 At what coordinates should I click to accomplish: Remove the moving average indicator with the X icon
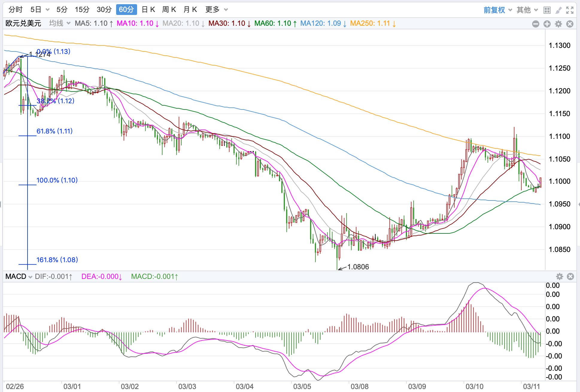(x=570, y=24)
